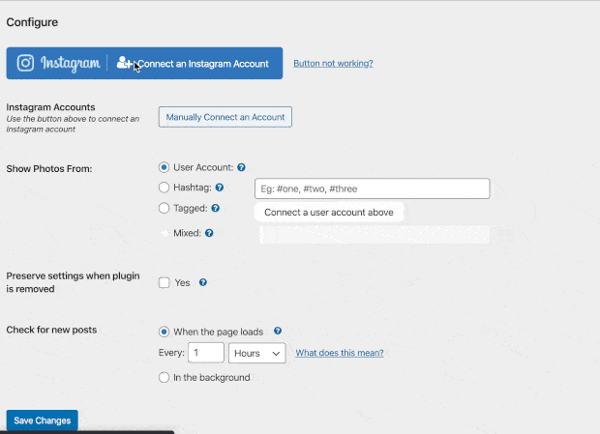Screen dimensions: 600x434
Task: Click Manually Connect an Account button
Action: click(x=225, y=117)
